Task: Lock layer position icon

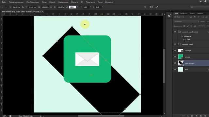Action: tap(191, 26)
